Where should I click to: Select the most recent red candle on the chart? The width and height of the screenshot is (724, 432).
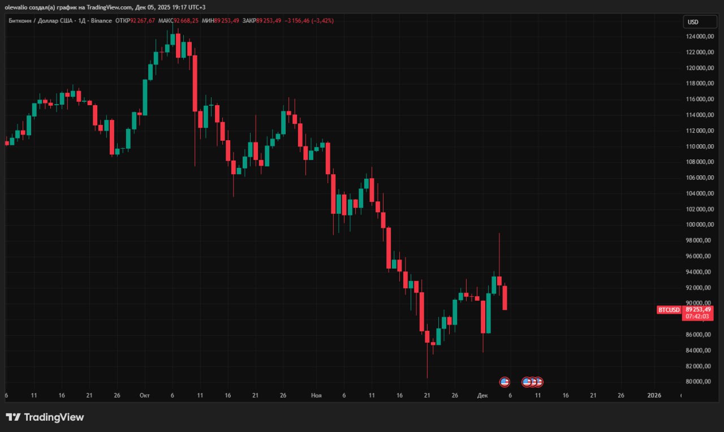505,298
